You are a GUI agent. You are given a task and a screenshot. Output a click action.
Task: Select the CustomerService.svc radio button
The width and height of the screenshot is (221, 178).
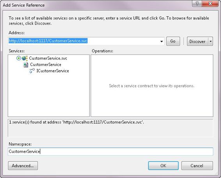[x=19, y=58]
